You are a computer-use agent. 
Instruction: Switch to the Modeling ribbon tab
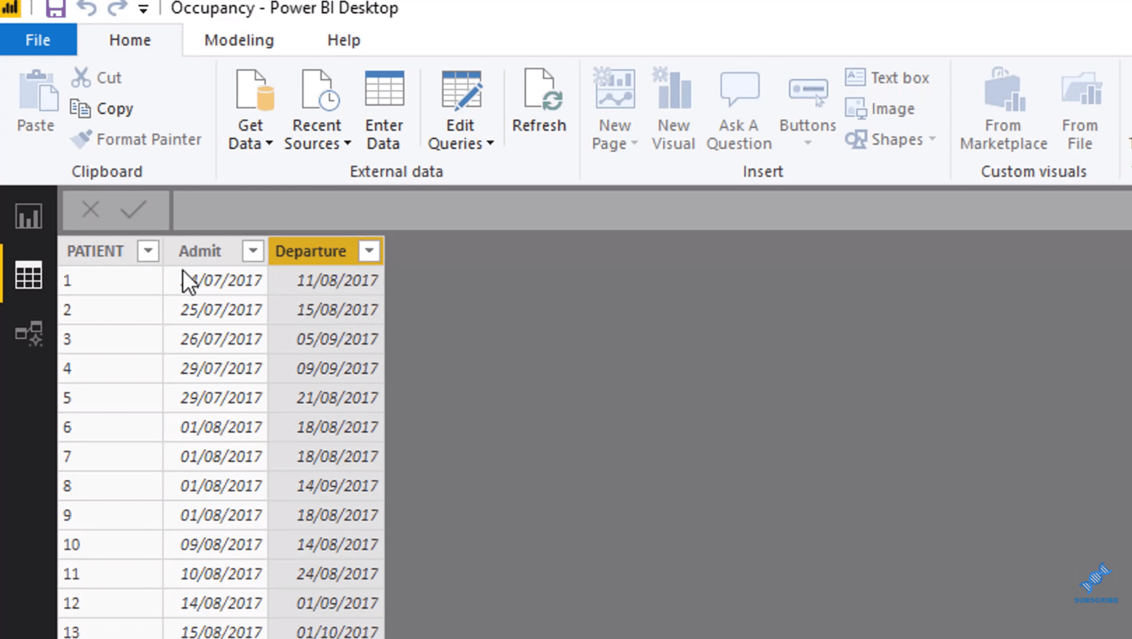[239, 40]
